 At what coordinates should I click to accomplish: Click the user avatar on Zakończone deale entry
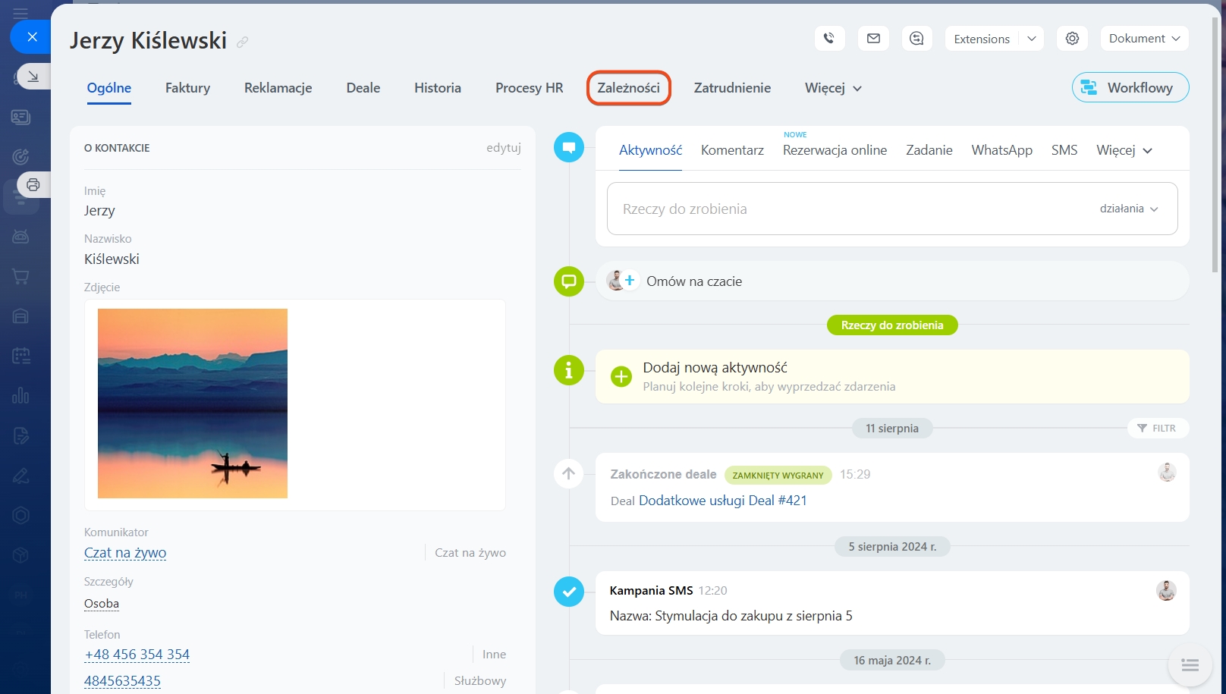[1167, 473]
